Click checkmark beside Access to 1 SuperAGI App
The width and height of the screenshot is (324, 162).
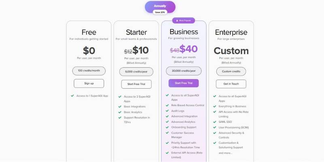coord(72,96)
